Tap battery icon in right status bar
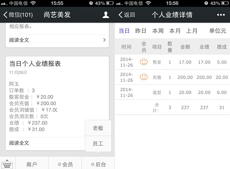The image size is (230, 169). click(225, 3)
